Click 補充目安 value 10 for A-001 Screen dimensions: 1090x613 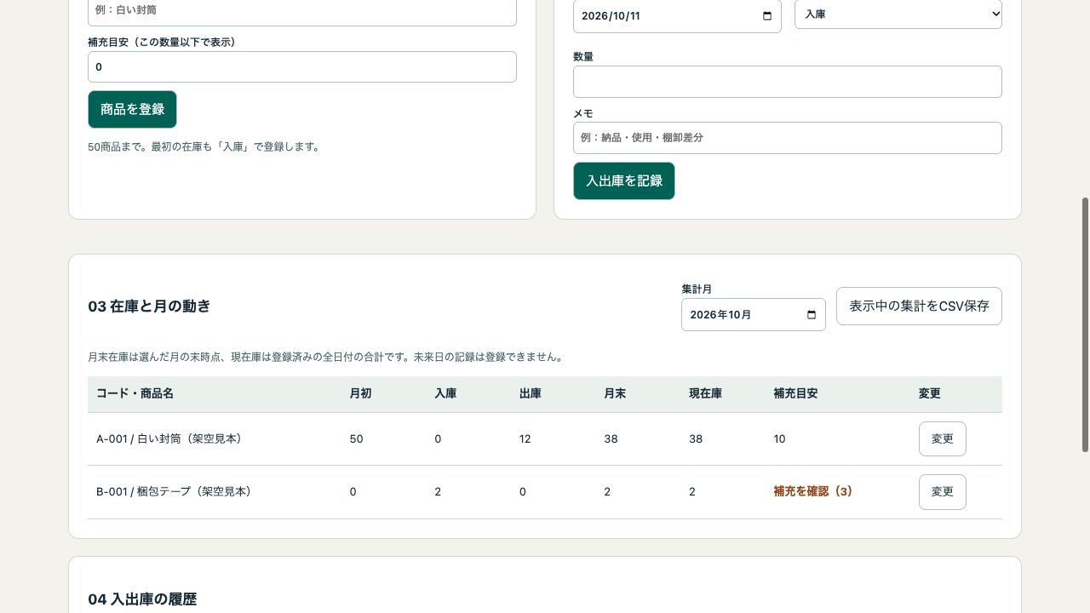(x=779, y=438)
